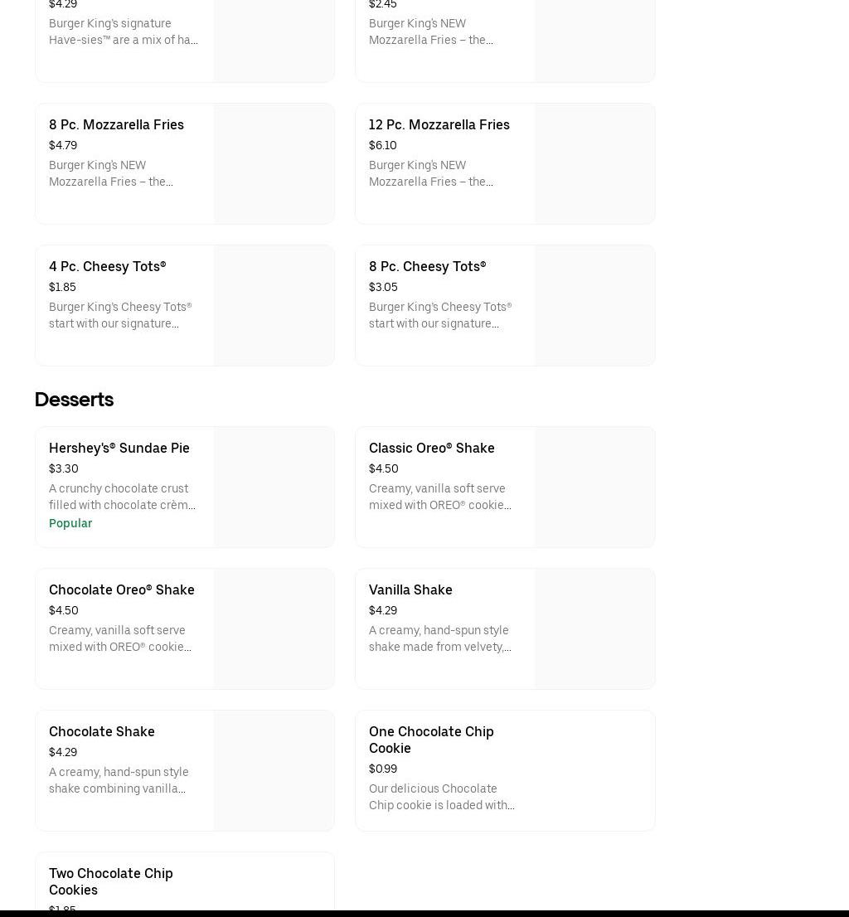Click the description under the $2.45 Mozzarella Fries item

(431, 32)
